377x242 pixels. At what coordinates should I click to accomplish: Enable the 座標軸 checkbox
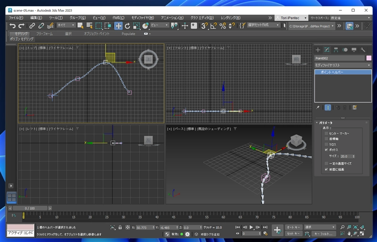click(x=326, y=139)
